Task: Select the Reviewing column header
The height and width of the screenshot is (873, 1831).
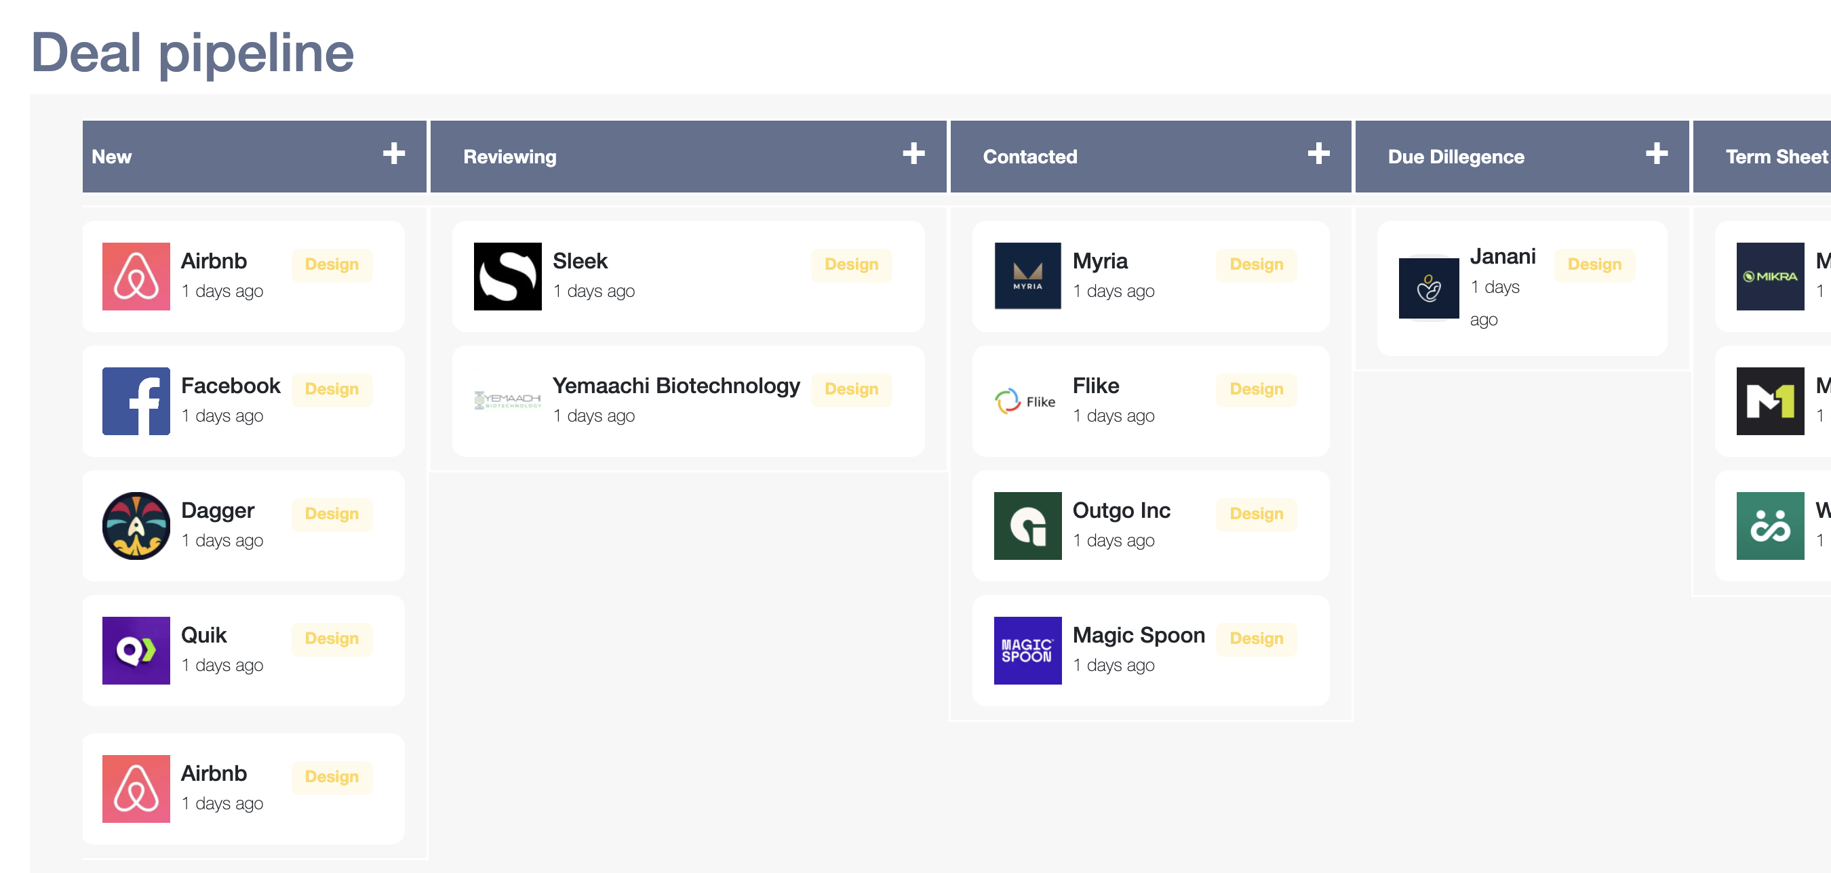Action: tap(510, 157)
